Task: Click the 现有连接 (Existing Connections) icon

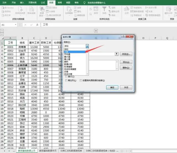Action: pyautogui.click(x=31, y=10)
